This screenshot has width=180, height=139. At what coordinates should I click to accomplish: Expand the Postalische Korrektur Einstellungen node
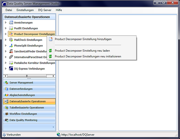6,63
